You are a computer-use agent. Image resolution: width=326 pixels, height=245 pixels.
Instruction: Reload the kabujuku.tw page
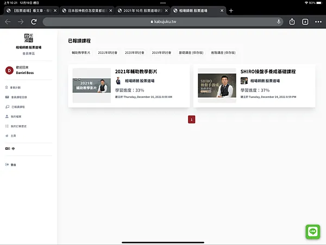pyautogui.click(x=34, y=22)
